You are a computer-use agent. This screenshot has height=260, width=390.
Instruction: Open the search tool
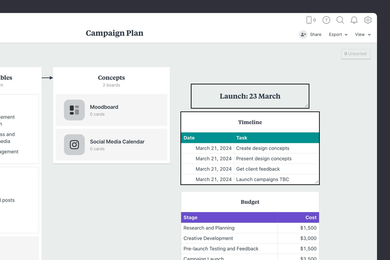coord(340,20)
